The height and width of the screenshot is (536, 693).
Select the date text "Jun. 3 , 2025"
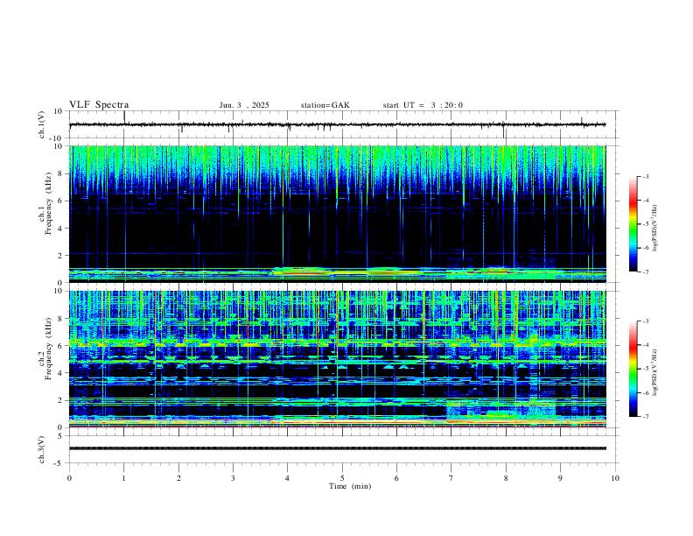coord(244,105)
